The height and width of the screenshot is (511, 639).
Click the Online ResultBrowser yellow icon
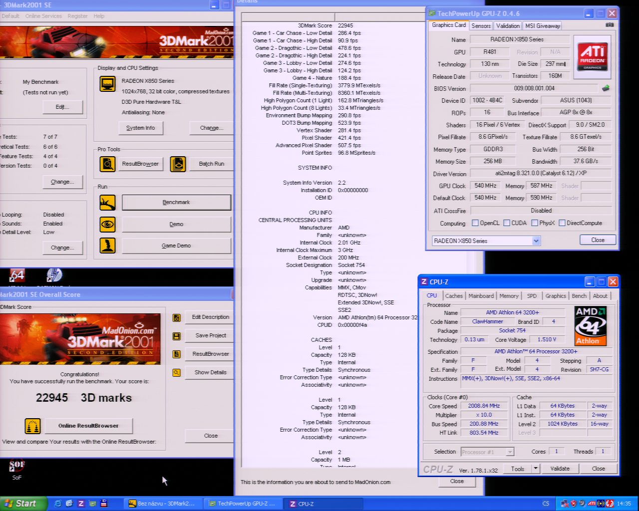point(32,426)
